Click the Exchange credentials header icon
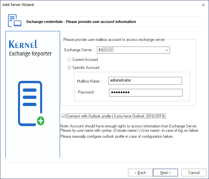The image size is (209, 179). pos(15,21)
